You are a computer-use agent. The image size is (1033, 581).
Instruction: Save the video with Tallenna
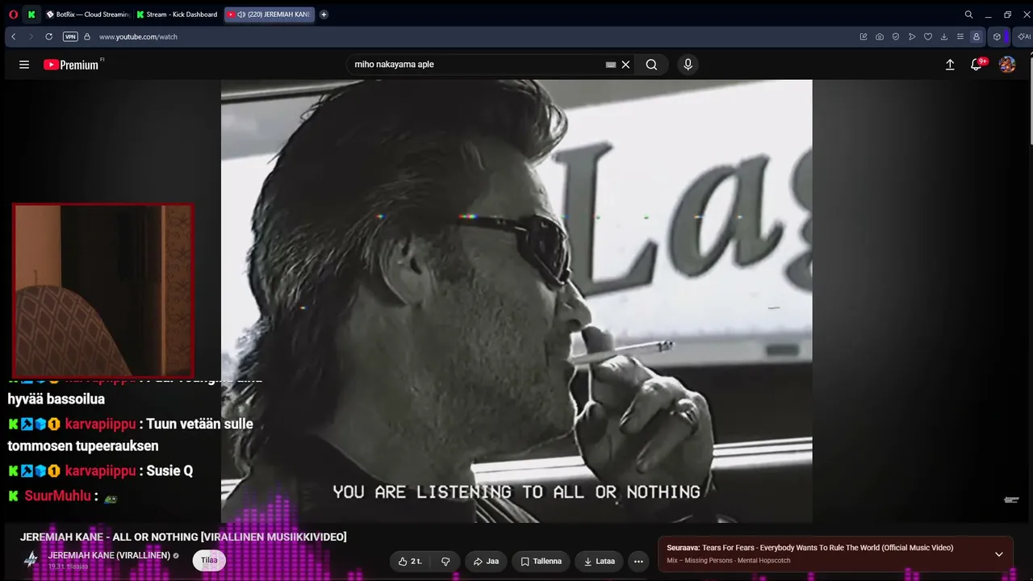(x=541, y=561)
